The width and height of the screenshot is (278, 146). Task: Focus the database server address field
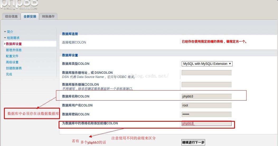tap(206, 73)
